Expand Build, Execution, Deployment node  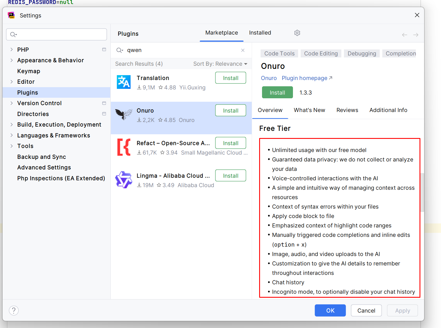(11, 125)
